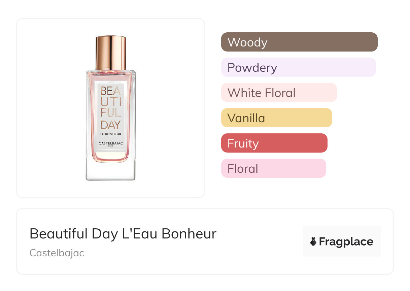410x291 pixels.
Task: Click the Fragplace wordmark text
Action: [346, 242]
